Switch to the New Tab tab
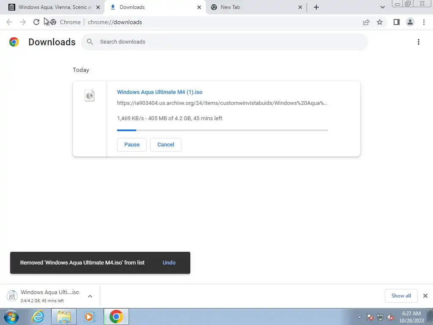 pos(257,7)
